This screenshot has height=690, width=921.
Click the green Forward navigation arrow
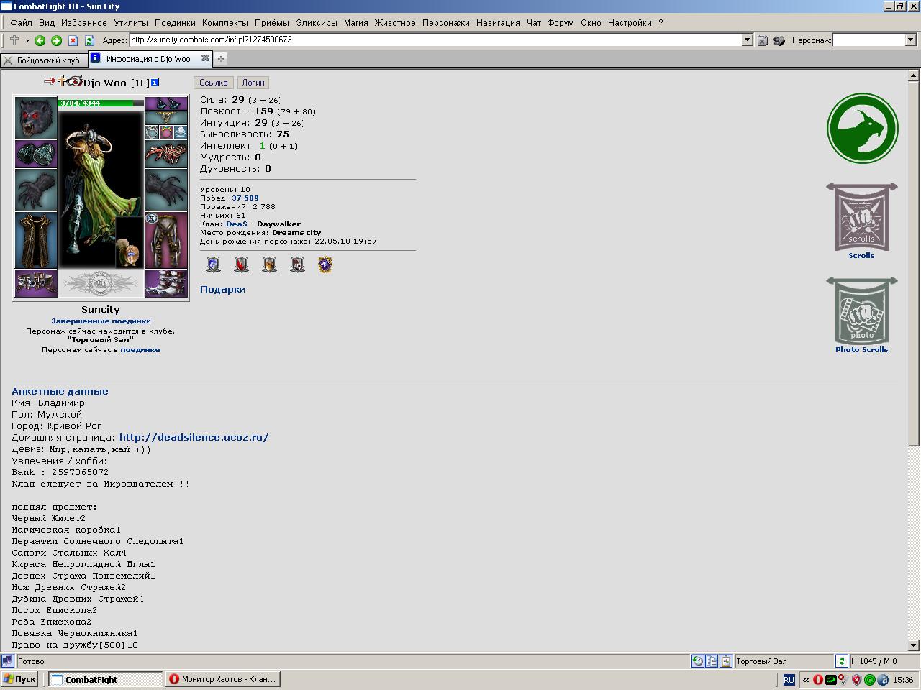point(56,40)
